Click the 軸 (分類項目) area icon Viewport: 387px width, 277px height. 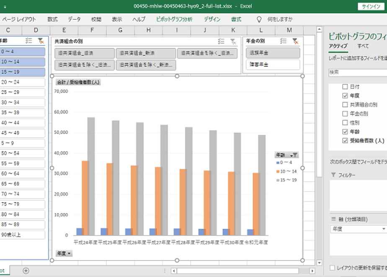334,219
